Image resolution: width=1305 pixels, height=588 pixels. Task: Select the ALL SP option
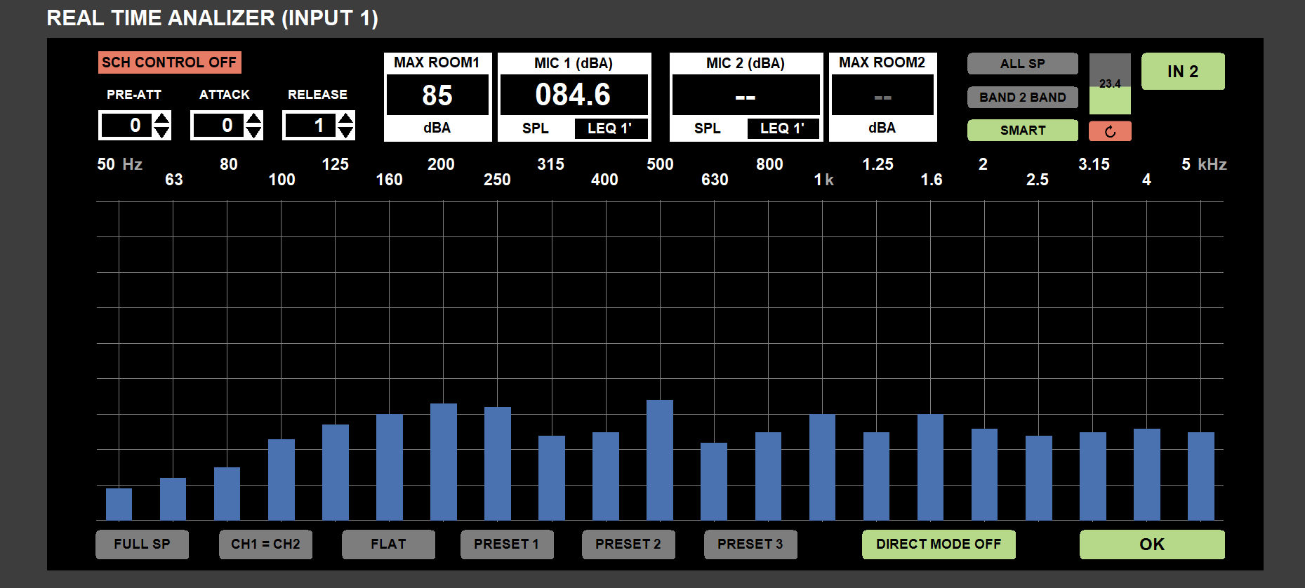click(x=1022, y=64)
